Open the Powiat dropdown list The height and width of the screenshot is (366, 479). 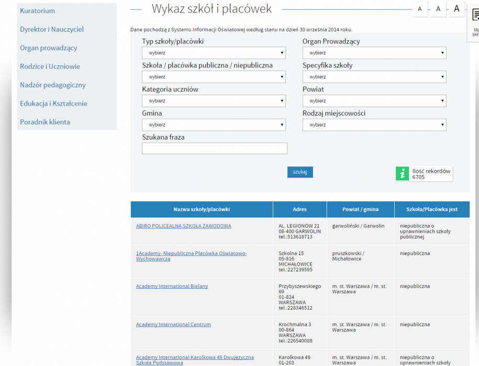click(x=374, y=101)
